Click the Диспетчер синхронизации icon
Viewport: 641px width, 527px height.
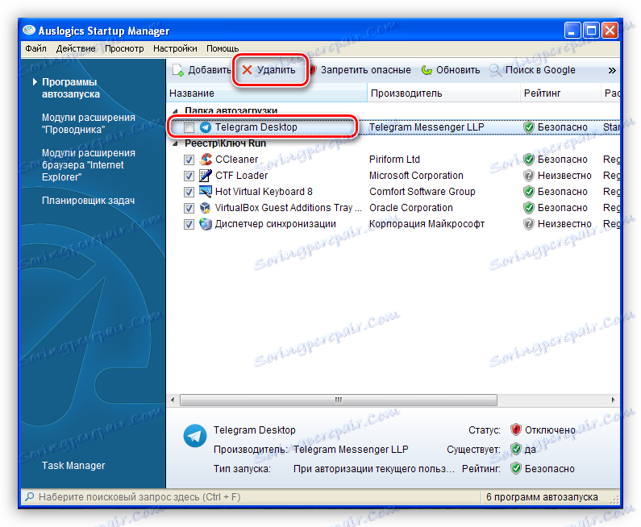click(206, 224)
